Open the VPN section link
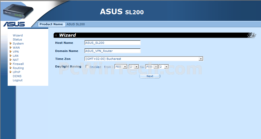Screen dimensions: 261x139 tap(16, 52)
